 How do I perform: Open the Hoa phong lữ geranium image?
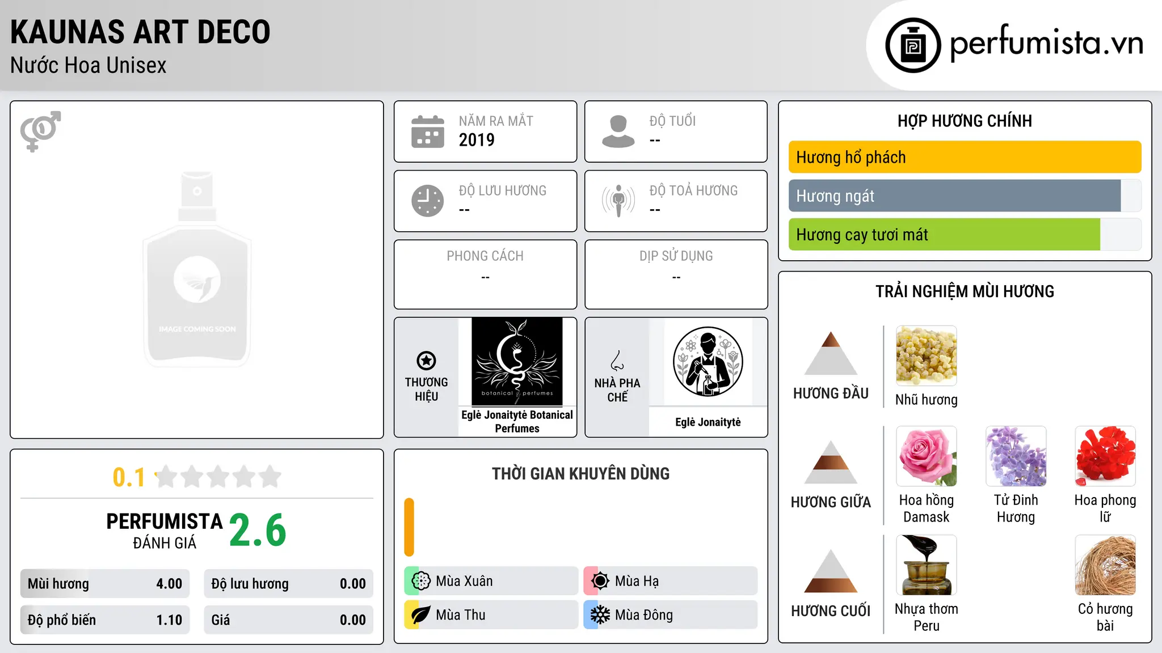click(x=1105, y=456)
